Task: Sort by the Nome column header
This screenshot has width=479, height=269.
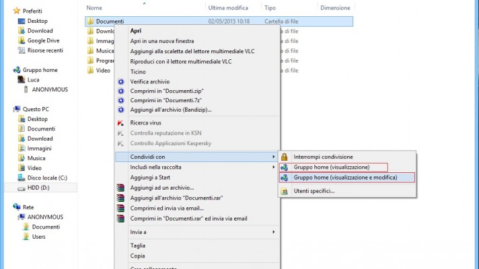Action: coord(94,8)
